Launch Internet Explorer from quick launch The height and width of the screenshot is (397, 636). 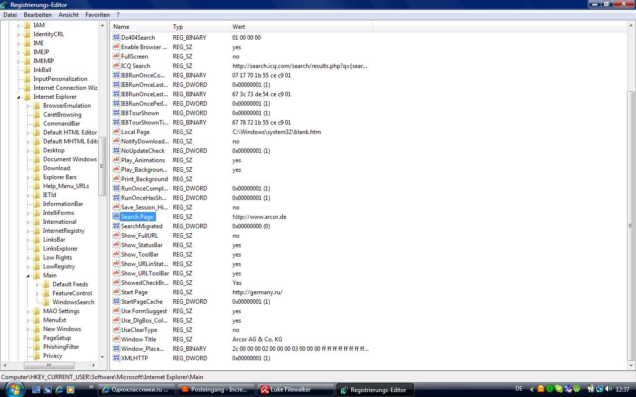60,390
